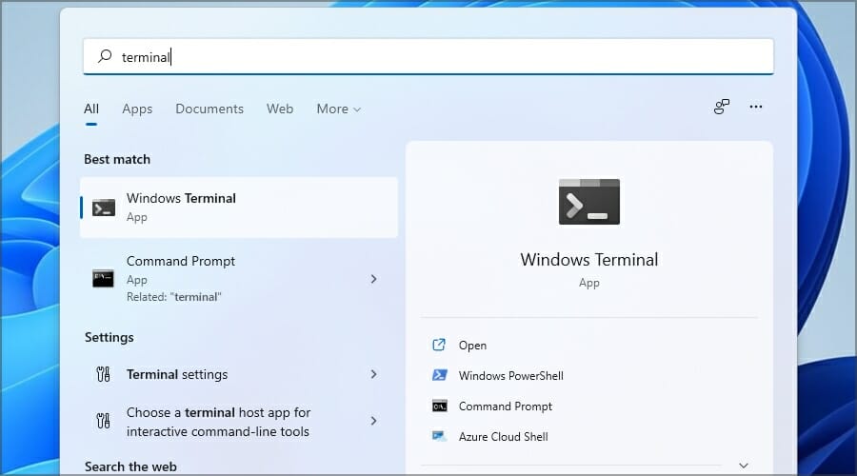
Task: Launch Azure Cloud Shell from preview actions
Action: pos(503,437)
